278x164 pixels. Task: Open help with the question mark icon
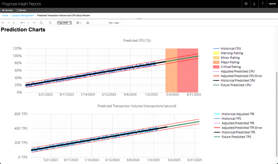click(x=262, y=4)
